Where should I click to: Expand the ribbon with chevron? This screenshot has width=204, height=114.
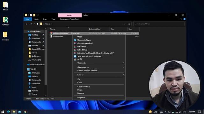[181, 19]
